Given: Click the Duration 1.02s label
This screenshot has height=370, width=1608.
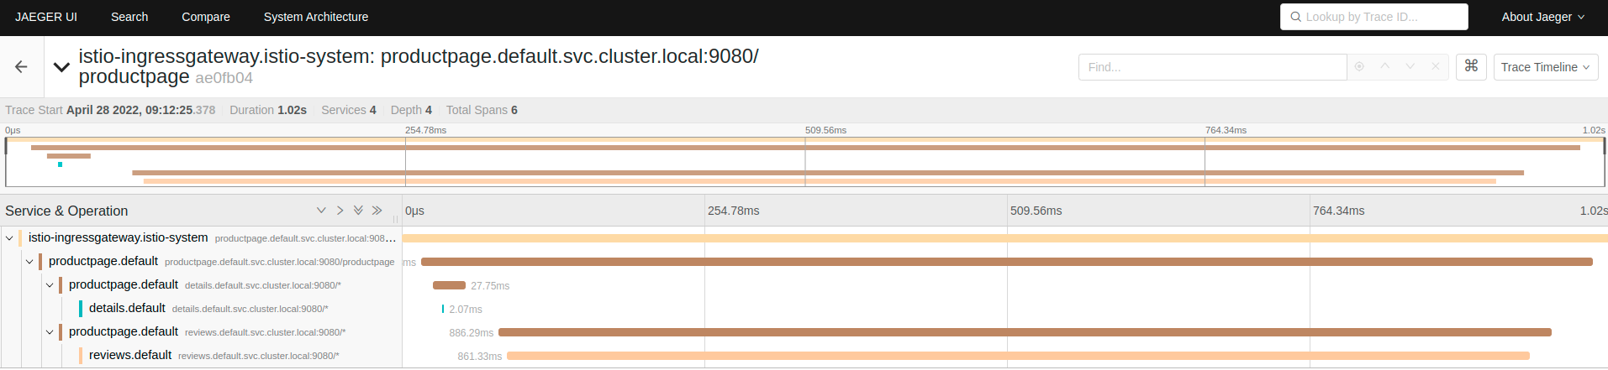Looking at the screenshot, I should pos(268,110).
